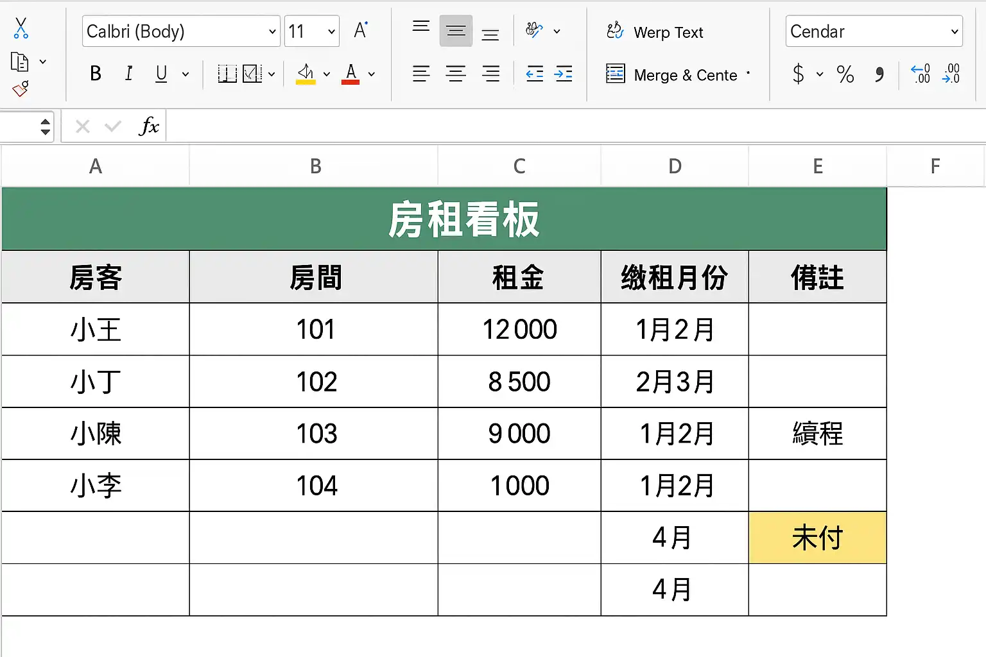Viewport: 986px width, 657px height.
Task: Click the Insert Function fx icon
Action: coord(148,126)
